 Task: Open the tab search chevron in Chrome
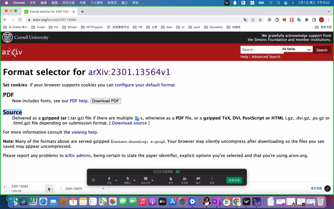pyautogui.click(x=329, y=11)
